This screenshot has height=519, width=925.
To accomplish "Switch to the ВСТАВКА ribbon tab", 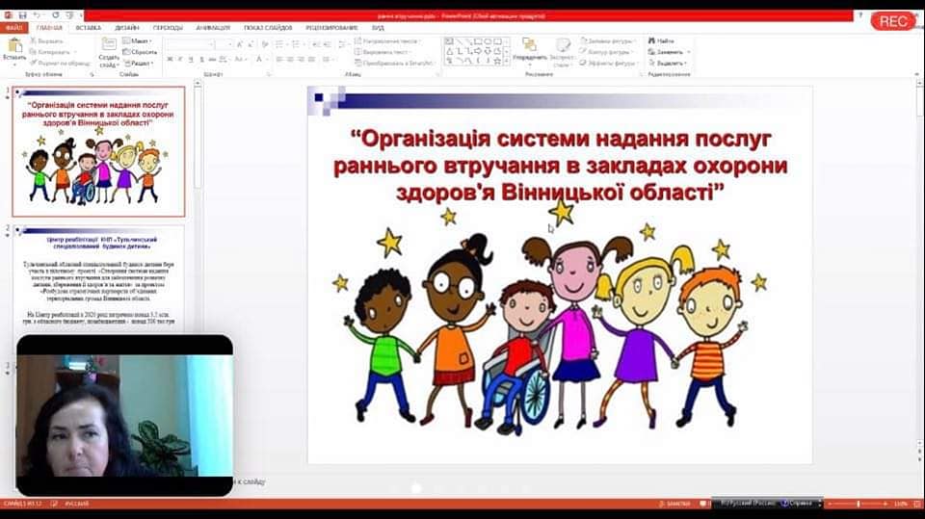I will click(89, 28).
